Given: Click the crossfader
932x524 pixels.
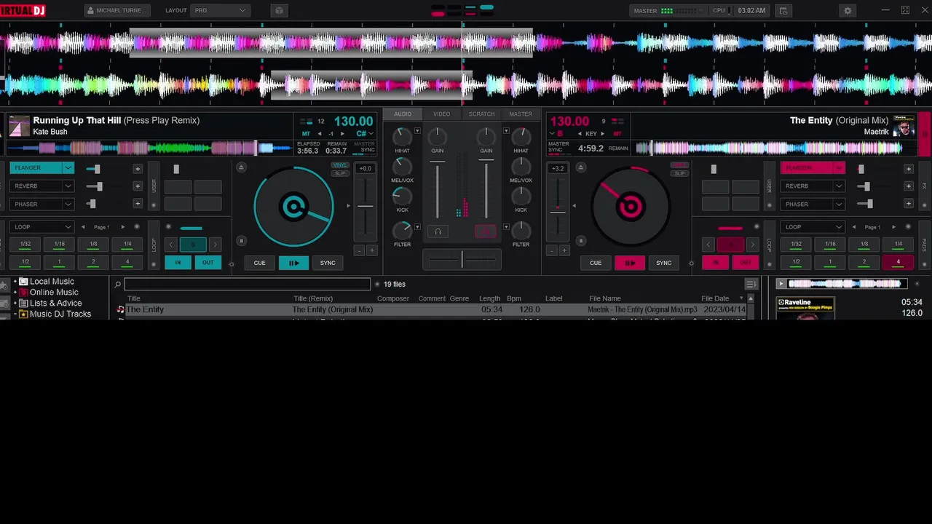Looking at the screenshot, I should pyautogui.click(x=462, y=258).
